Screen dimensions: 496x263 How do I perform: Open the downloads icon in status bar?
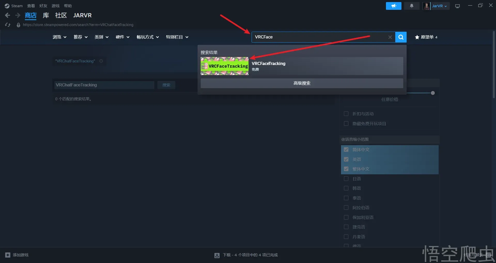(217, 255)
